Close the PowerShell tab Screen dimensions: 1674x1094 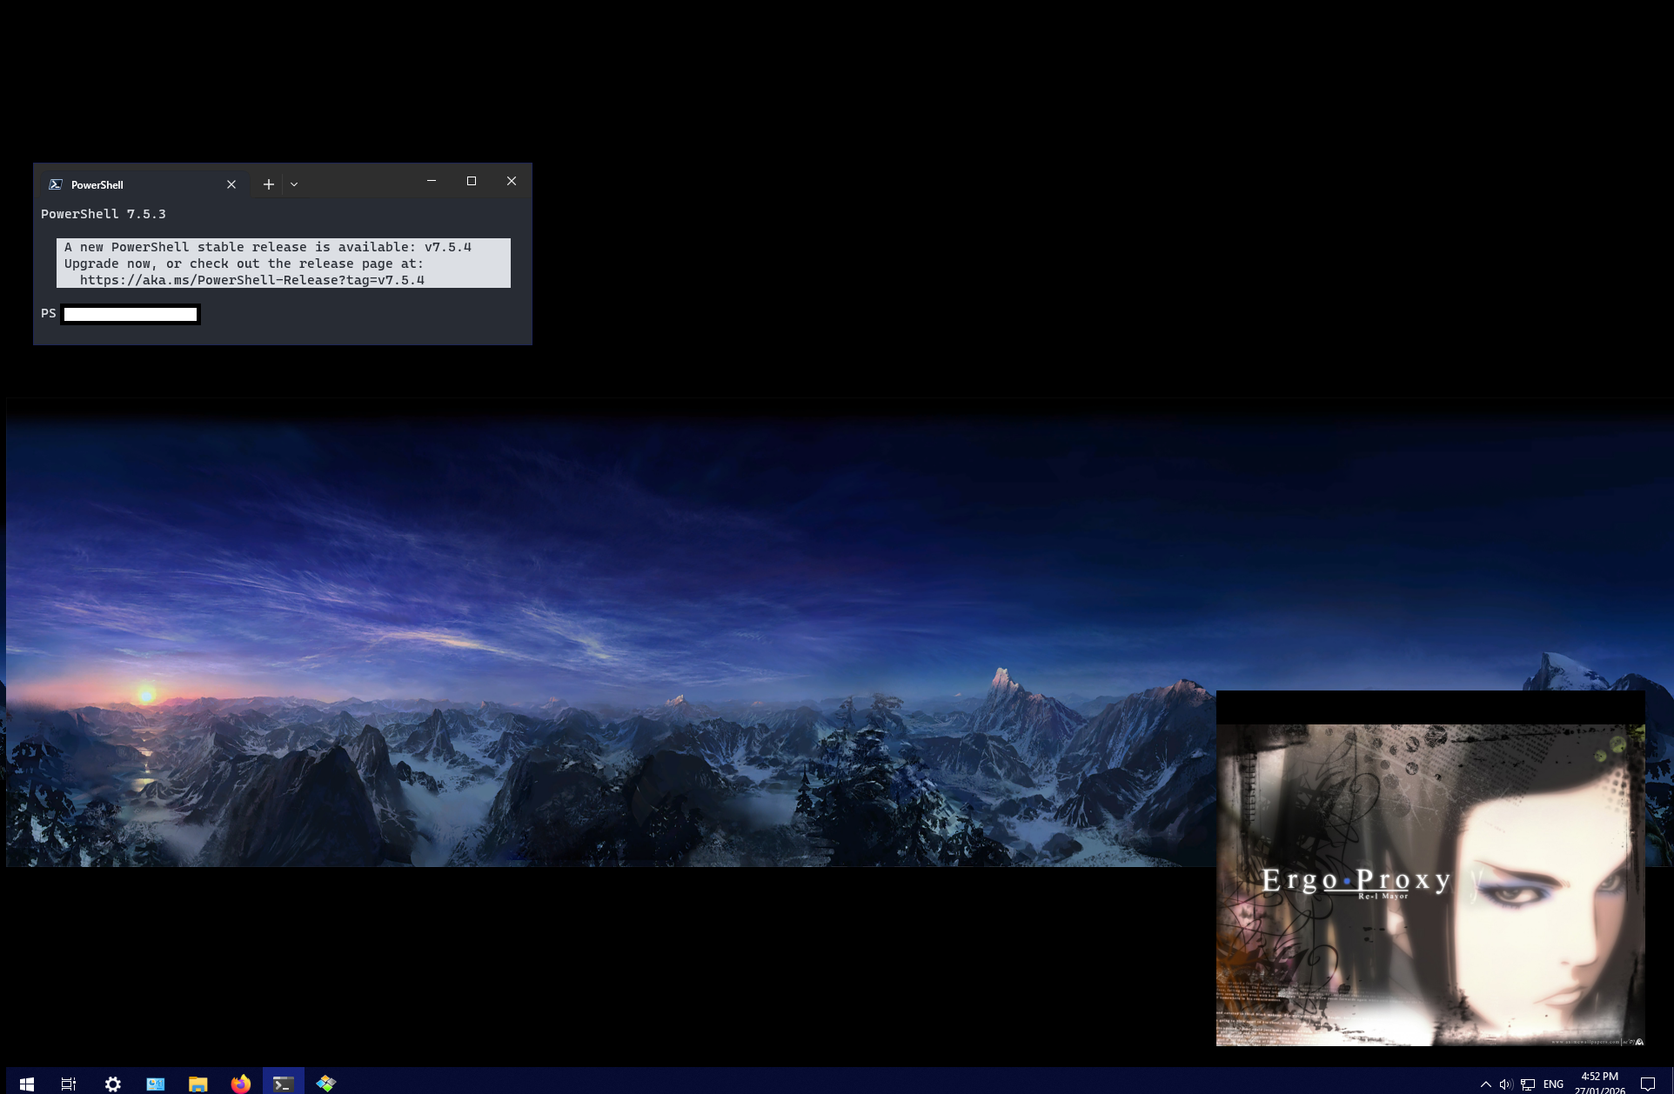pos(231,184)
